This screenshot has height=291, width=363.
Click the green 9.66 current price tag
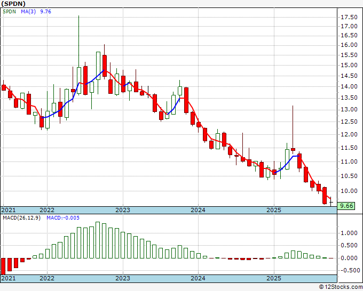(x=346, y=206)
